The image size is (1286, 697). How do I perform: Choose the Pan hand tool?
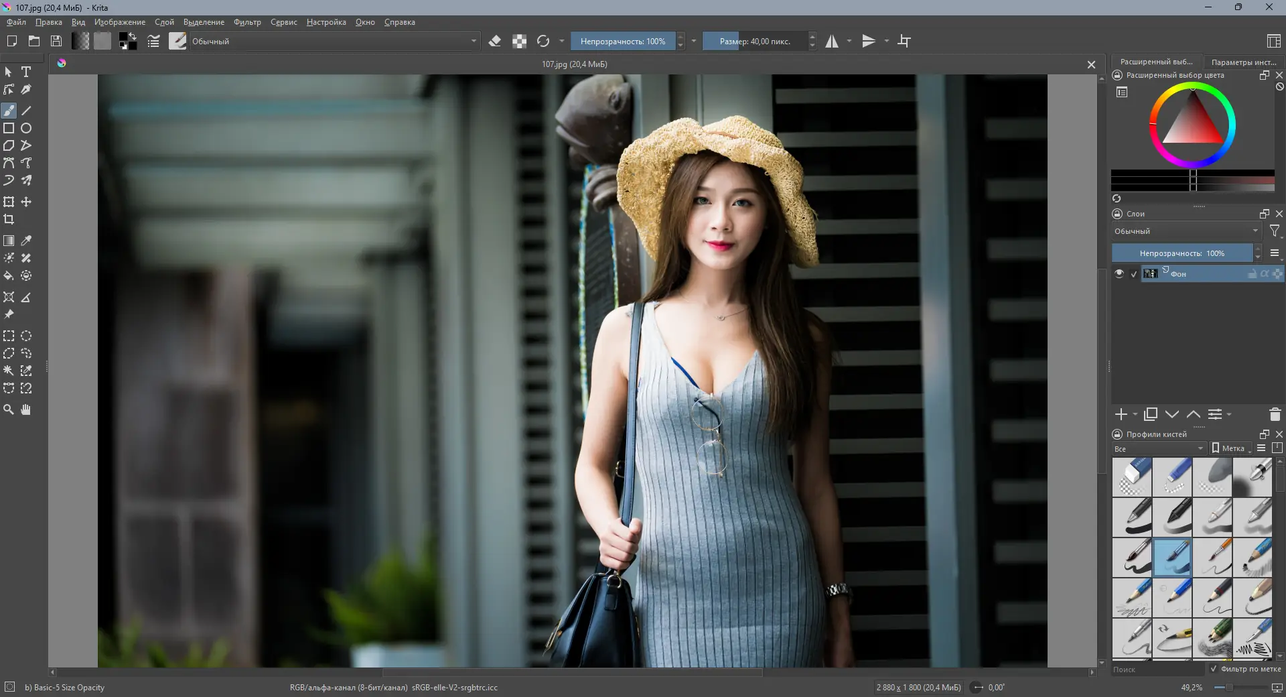26,409
